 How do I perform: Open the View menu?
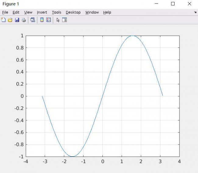pyautogui.click(x=28, y=12)
